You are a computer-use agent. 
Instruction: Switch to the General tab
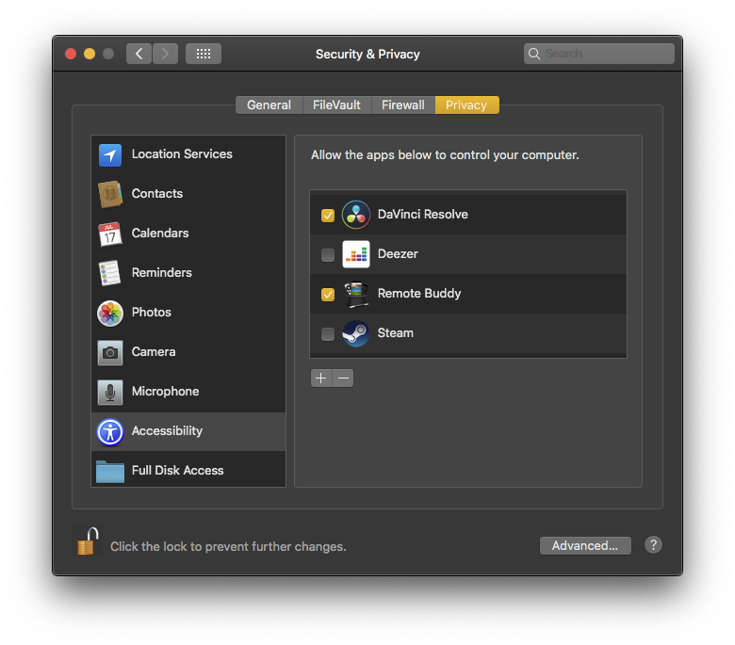click(x=269, y=105)
